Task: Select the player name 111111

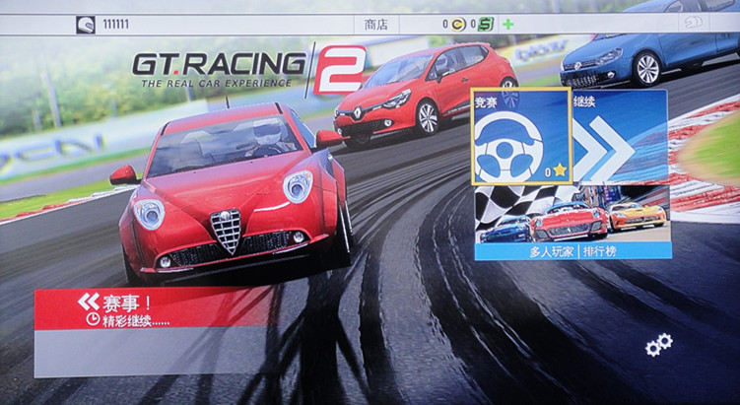Action: pyautogui.click(x=115, y=25)
